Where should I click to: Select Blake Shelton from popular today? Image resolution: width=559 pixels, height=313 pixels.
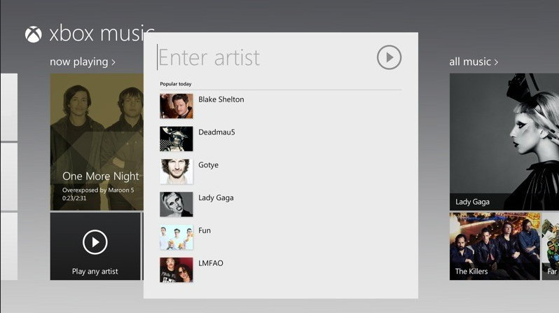pos(221,99)
